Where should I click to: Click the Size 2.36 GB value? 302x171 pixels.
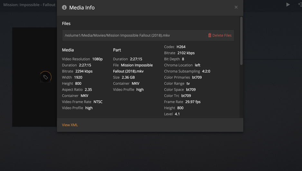(128, 77)
